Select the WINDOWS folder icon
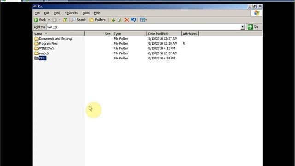This screenshot has height=166, width=295. pyautogui.click(x=36, y=48)
